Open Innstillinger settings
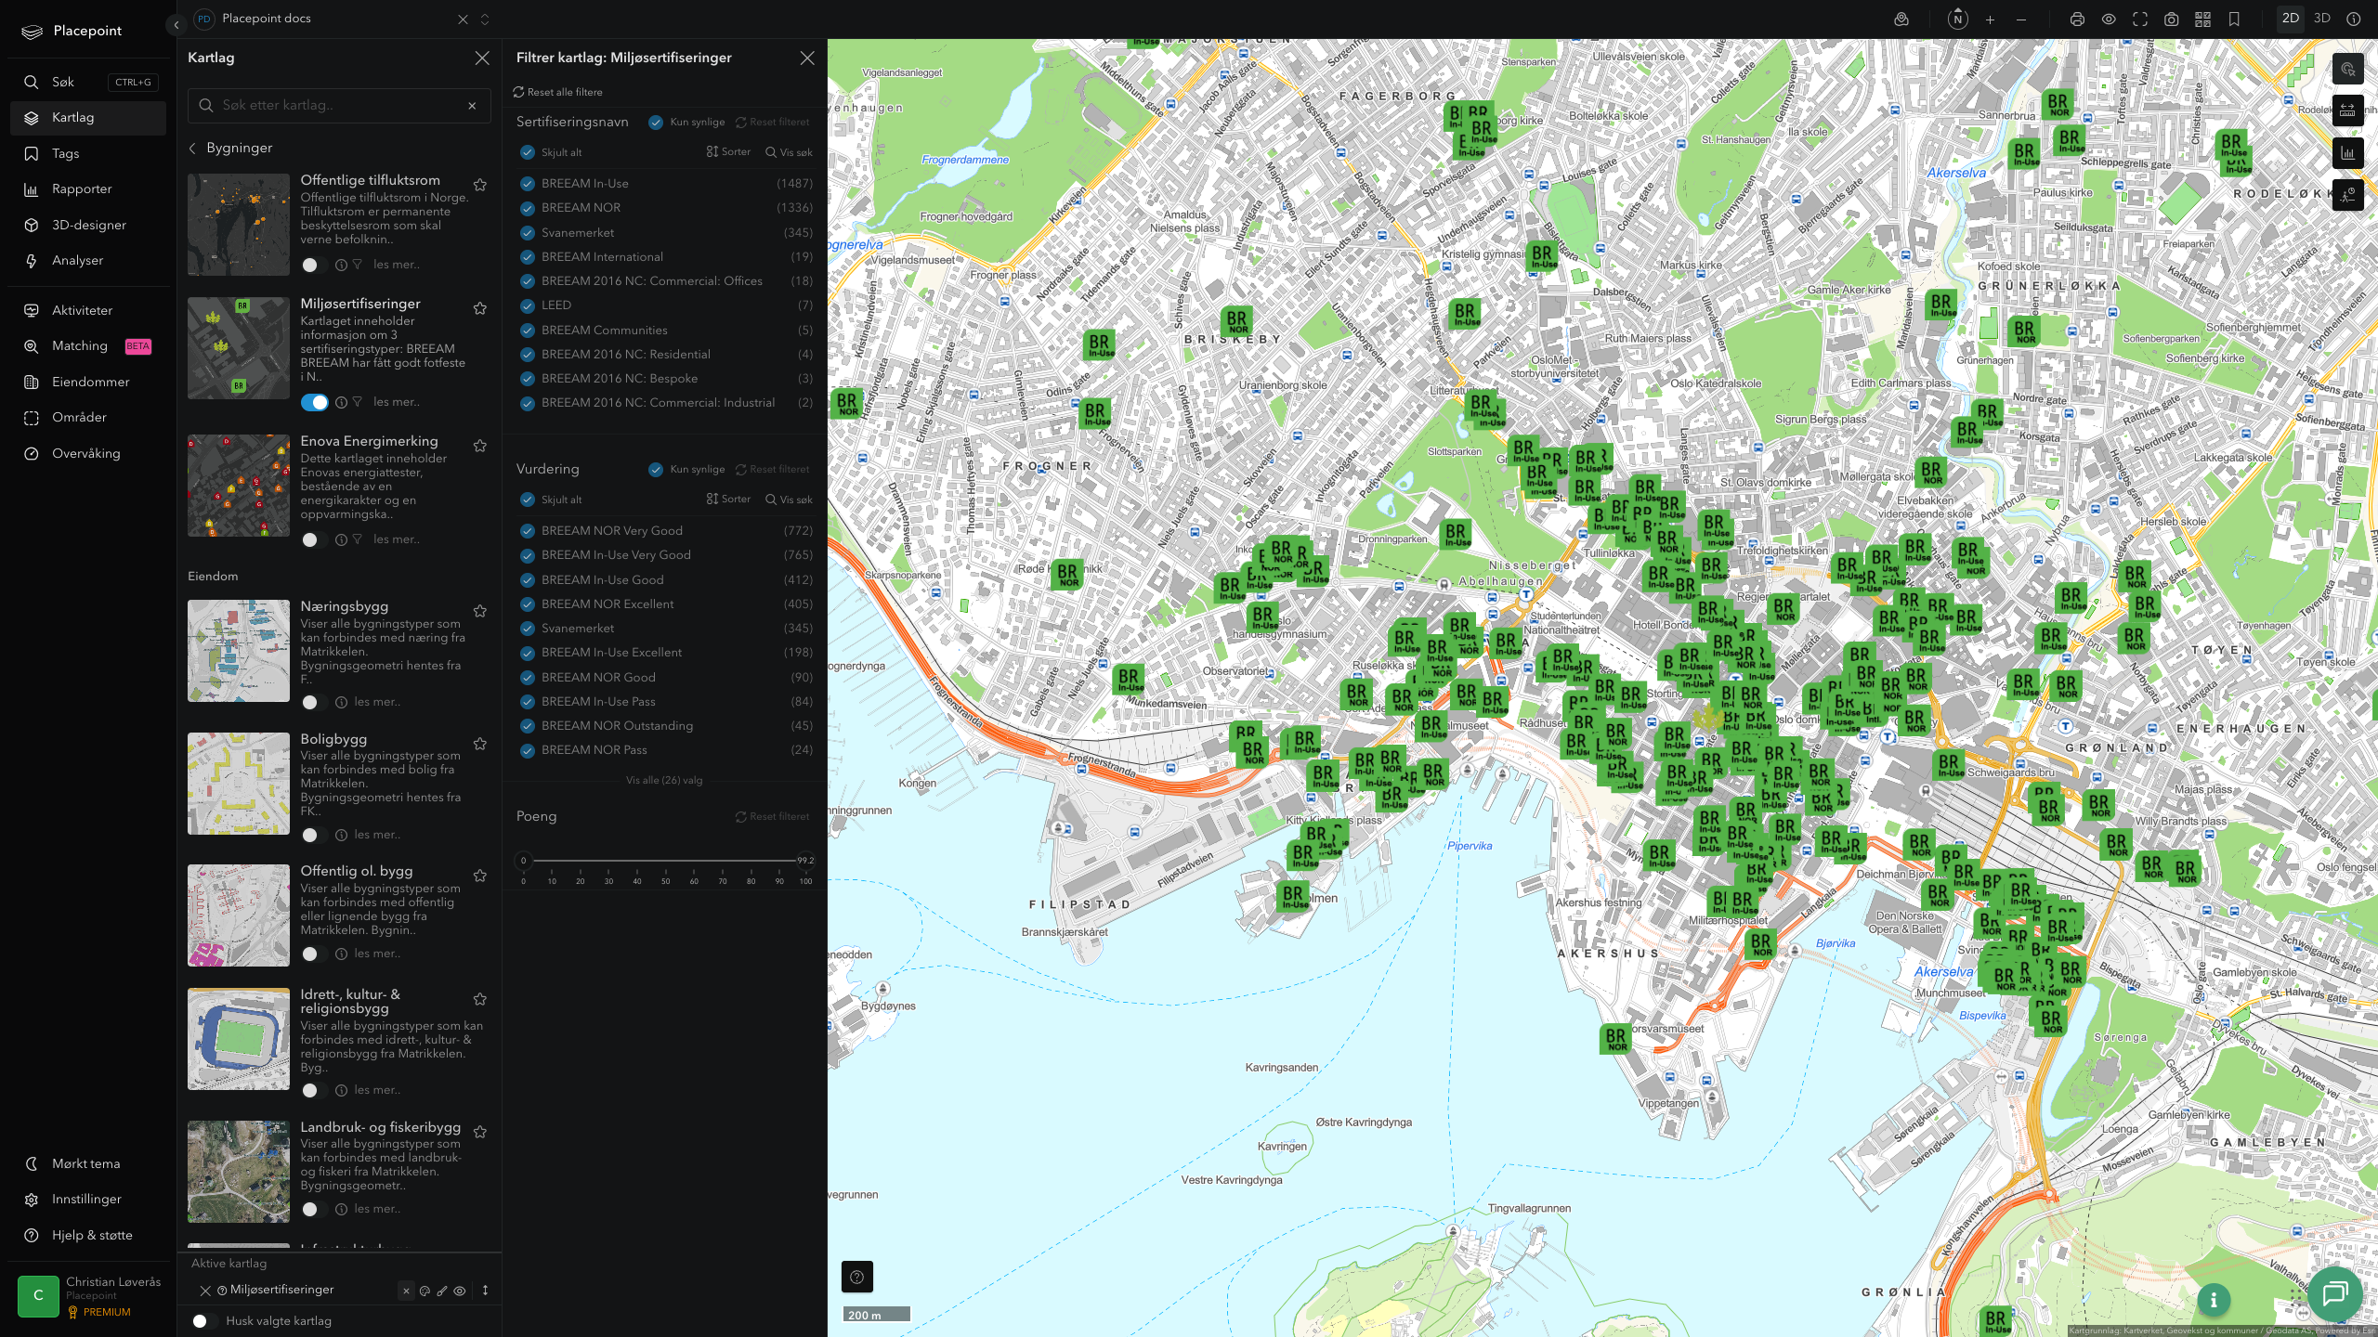Screen dimensions: 2378x1337 click(x=88, y=1200)
